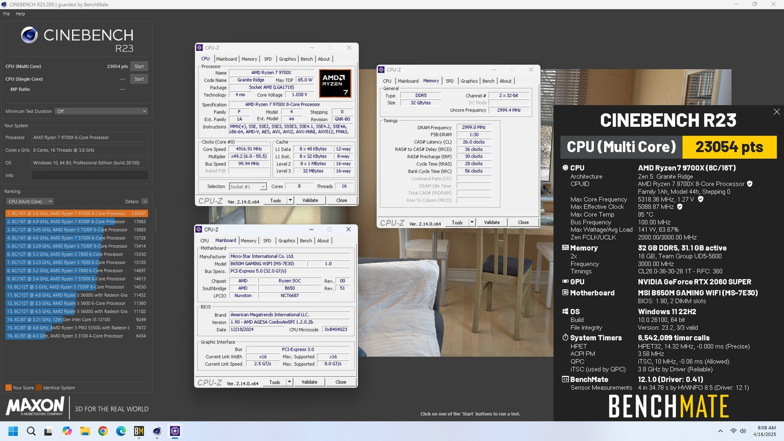Switch to CPU-Z taskbar icon

click(175, 431)
